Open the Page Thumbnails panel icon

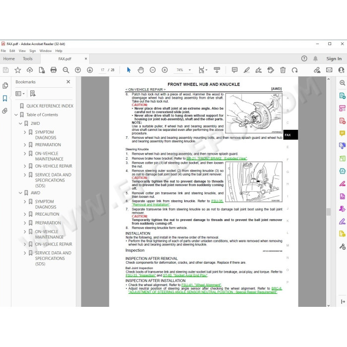[5, 86]
